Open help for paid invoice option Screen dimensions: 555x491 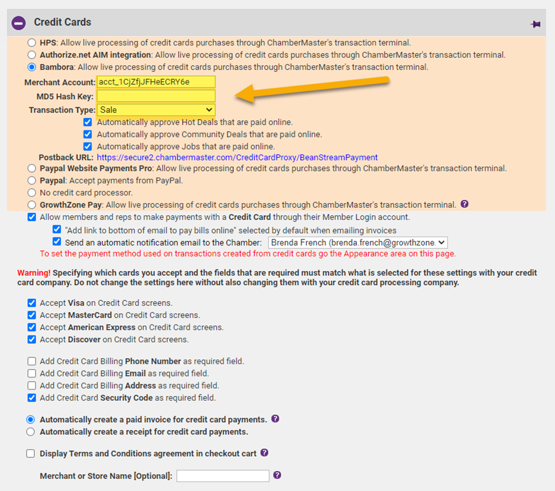(275, 419)
